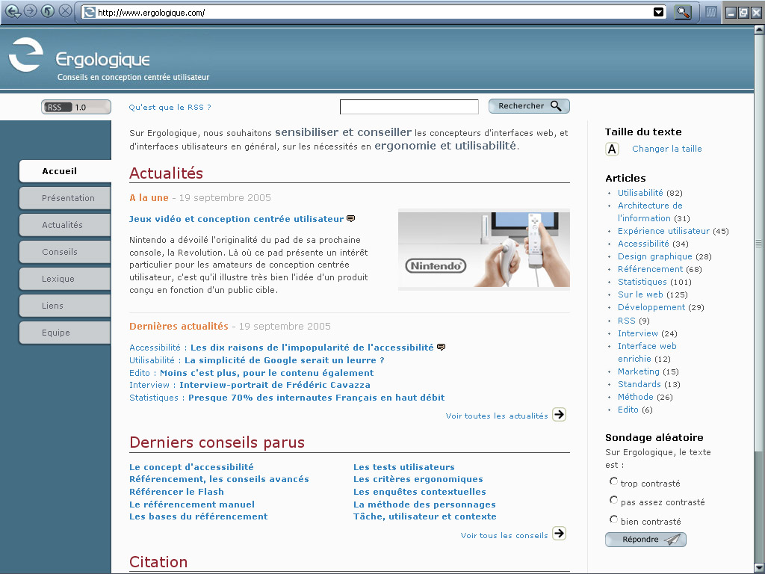Click the Ergologique logo emblem

26,54
